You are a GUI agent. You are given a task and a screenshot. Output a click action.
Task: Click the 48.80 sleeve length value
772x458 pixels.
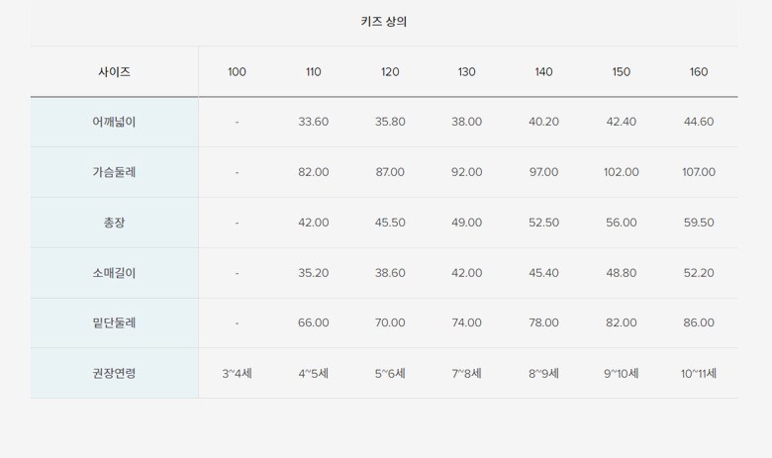click(622, 273)
